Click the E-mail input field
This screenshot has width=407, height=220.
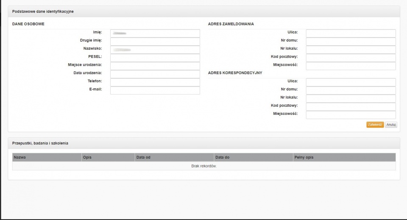coord(155,90)
